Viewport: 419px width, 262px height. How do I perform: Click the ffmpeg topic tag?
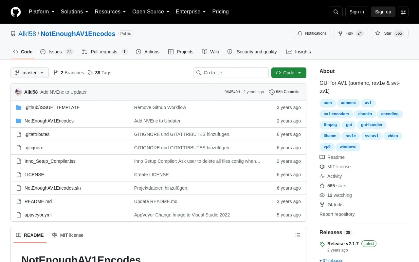pyautogui.click(x=330, y=125)
